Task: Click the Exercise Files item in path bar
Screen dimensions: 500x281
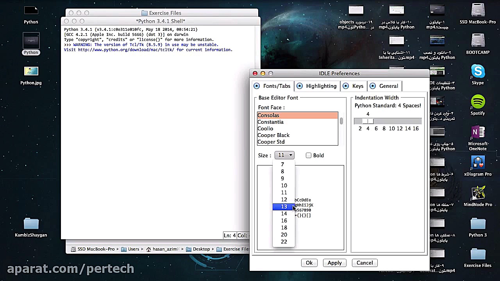Action: point(233,249)
